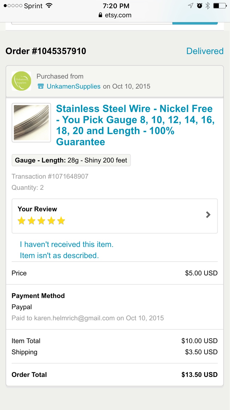230x410 pixels.
Task: Select "Item isn't as described." link
Action: pos(59,255)
